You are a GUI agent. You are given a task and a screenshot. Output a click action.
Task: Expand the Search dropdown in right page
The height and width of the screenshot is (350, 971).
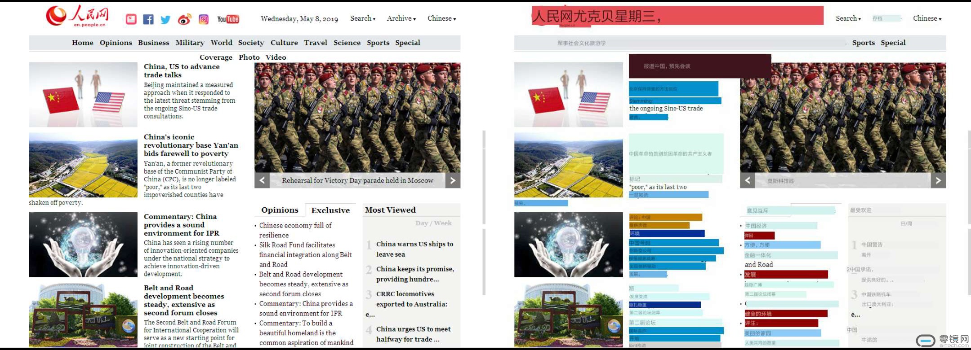coord(848,18)
